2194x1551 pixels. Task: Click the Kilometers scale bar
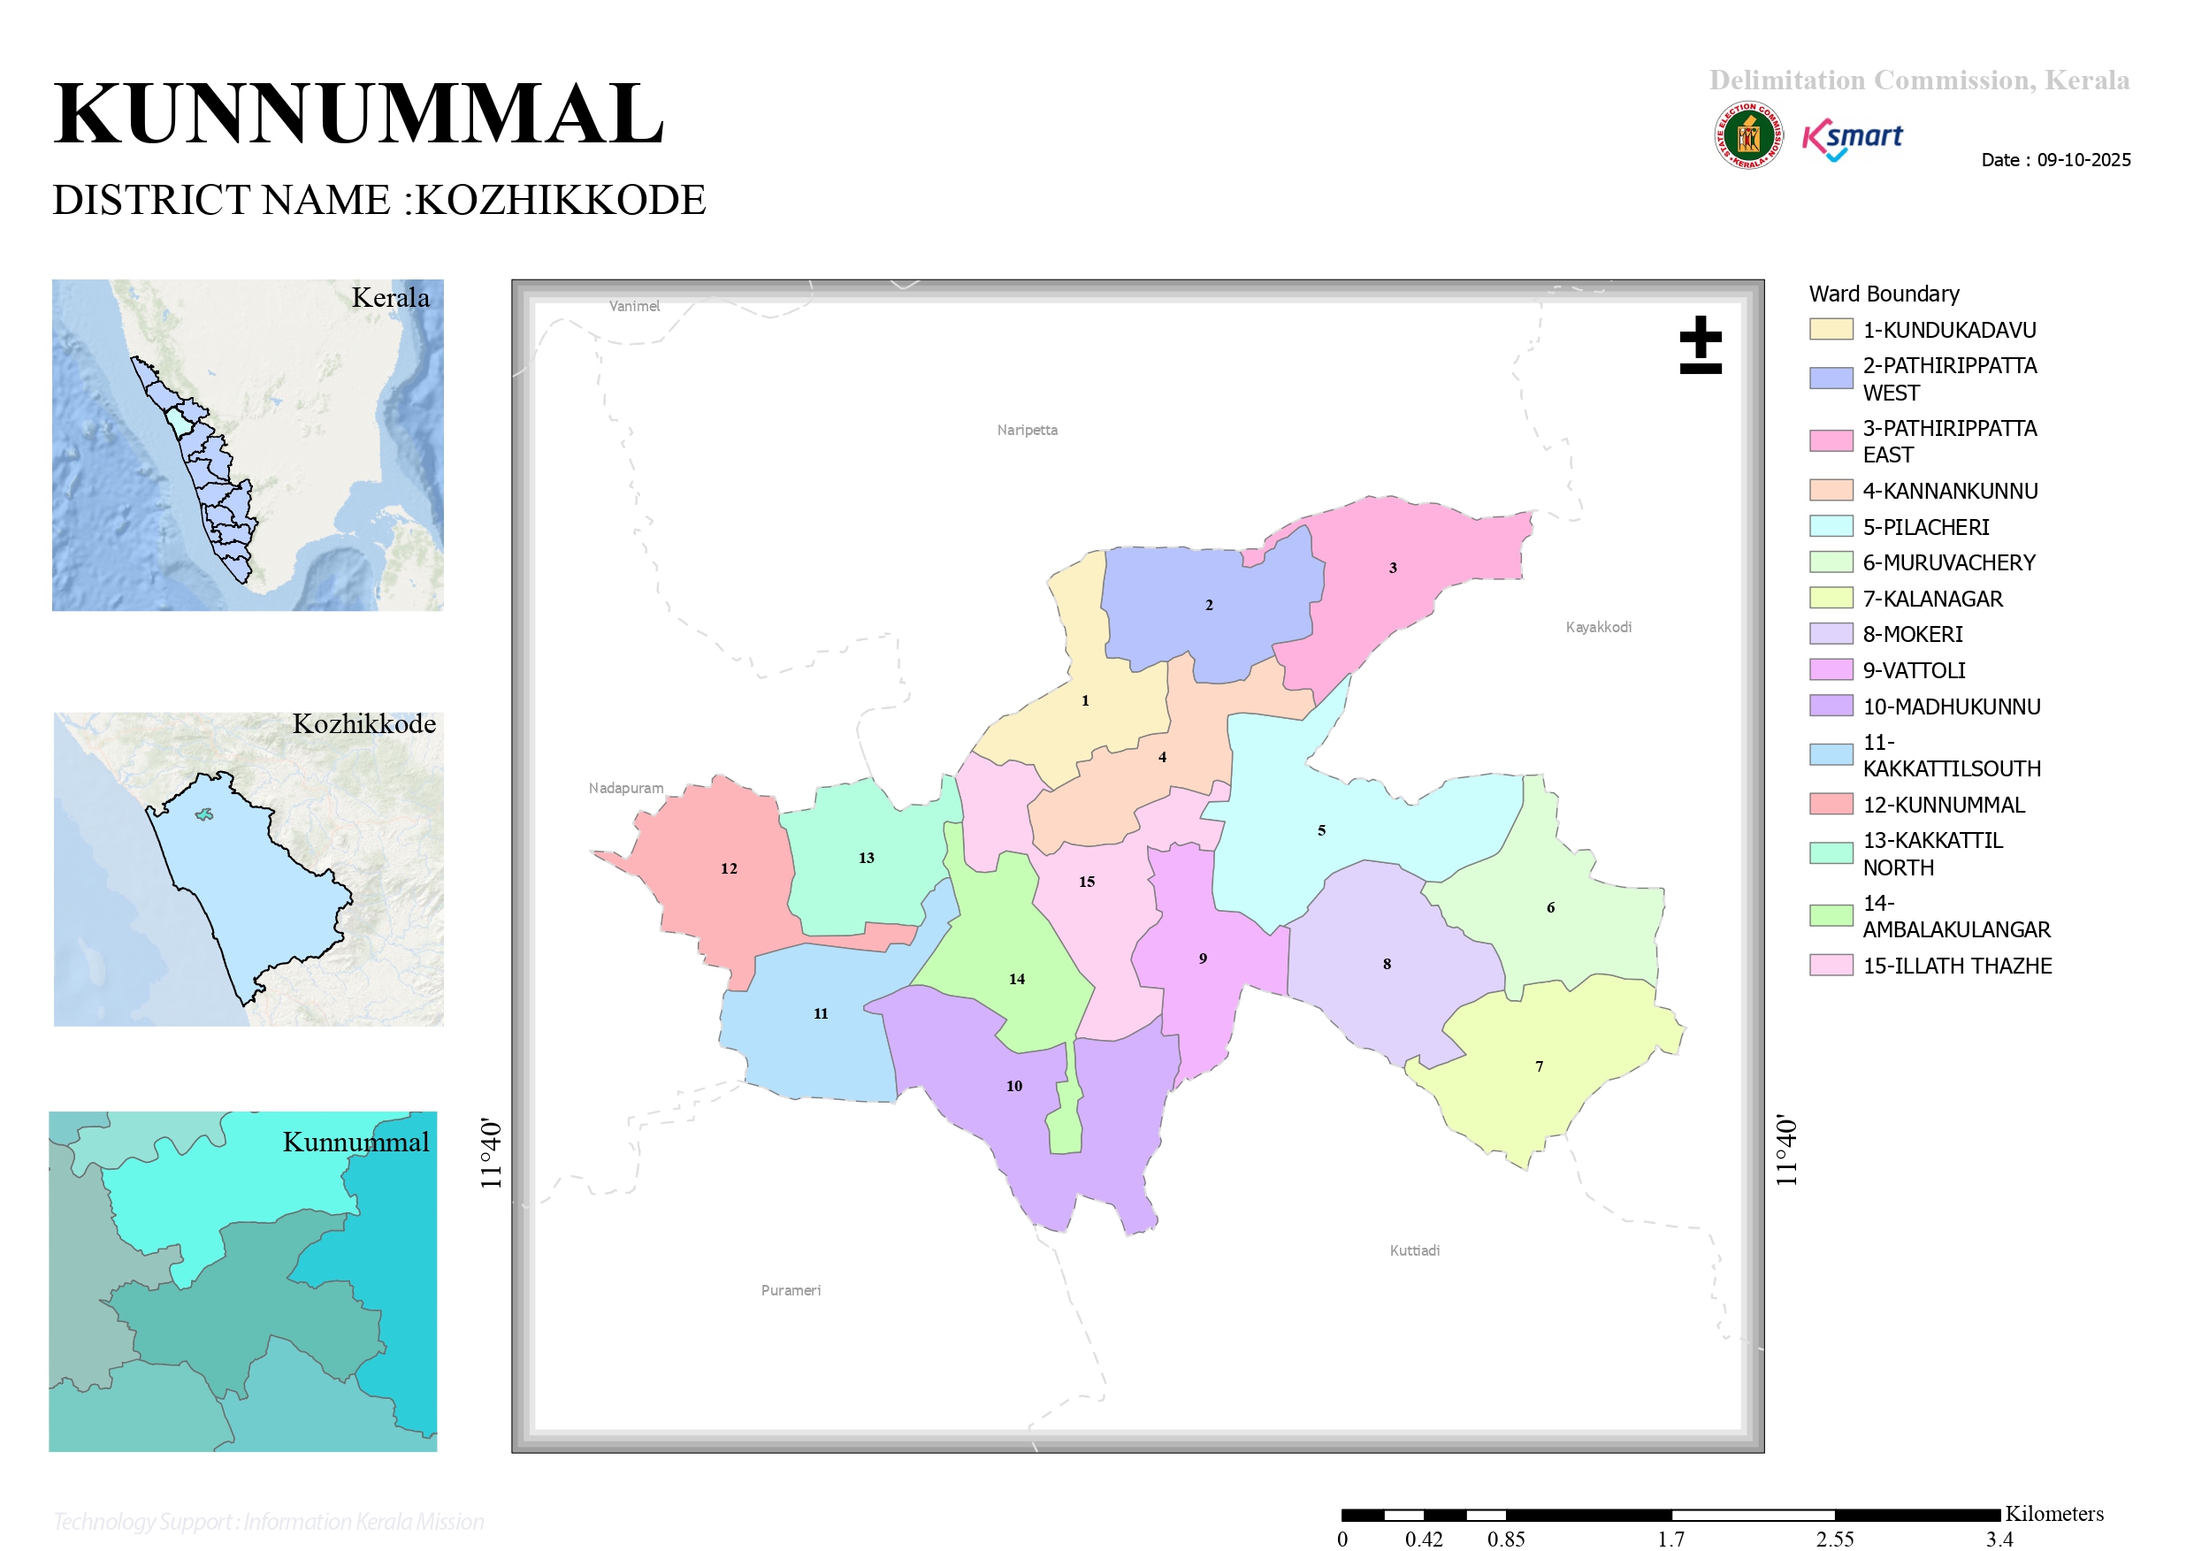tap(1670, 1515)
